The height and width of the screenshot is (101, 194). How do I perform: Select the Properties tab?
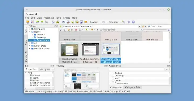pos(31,69)
